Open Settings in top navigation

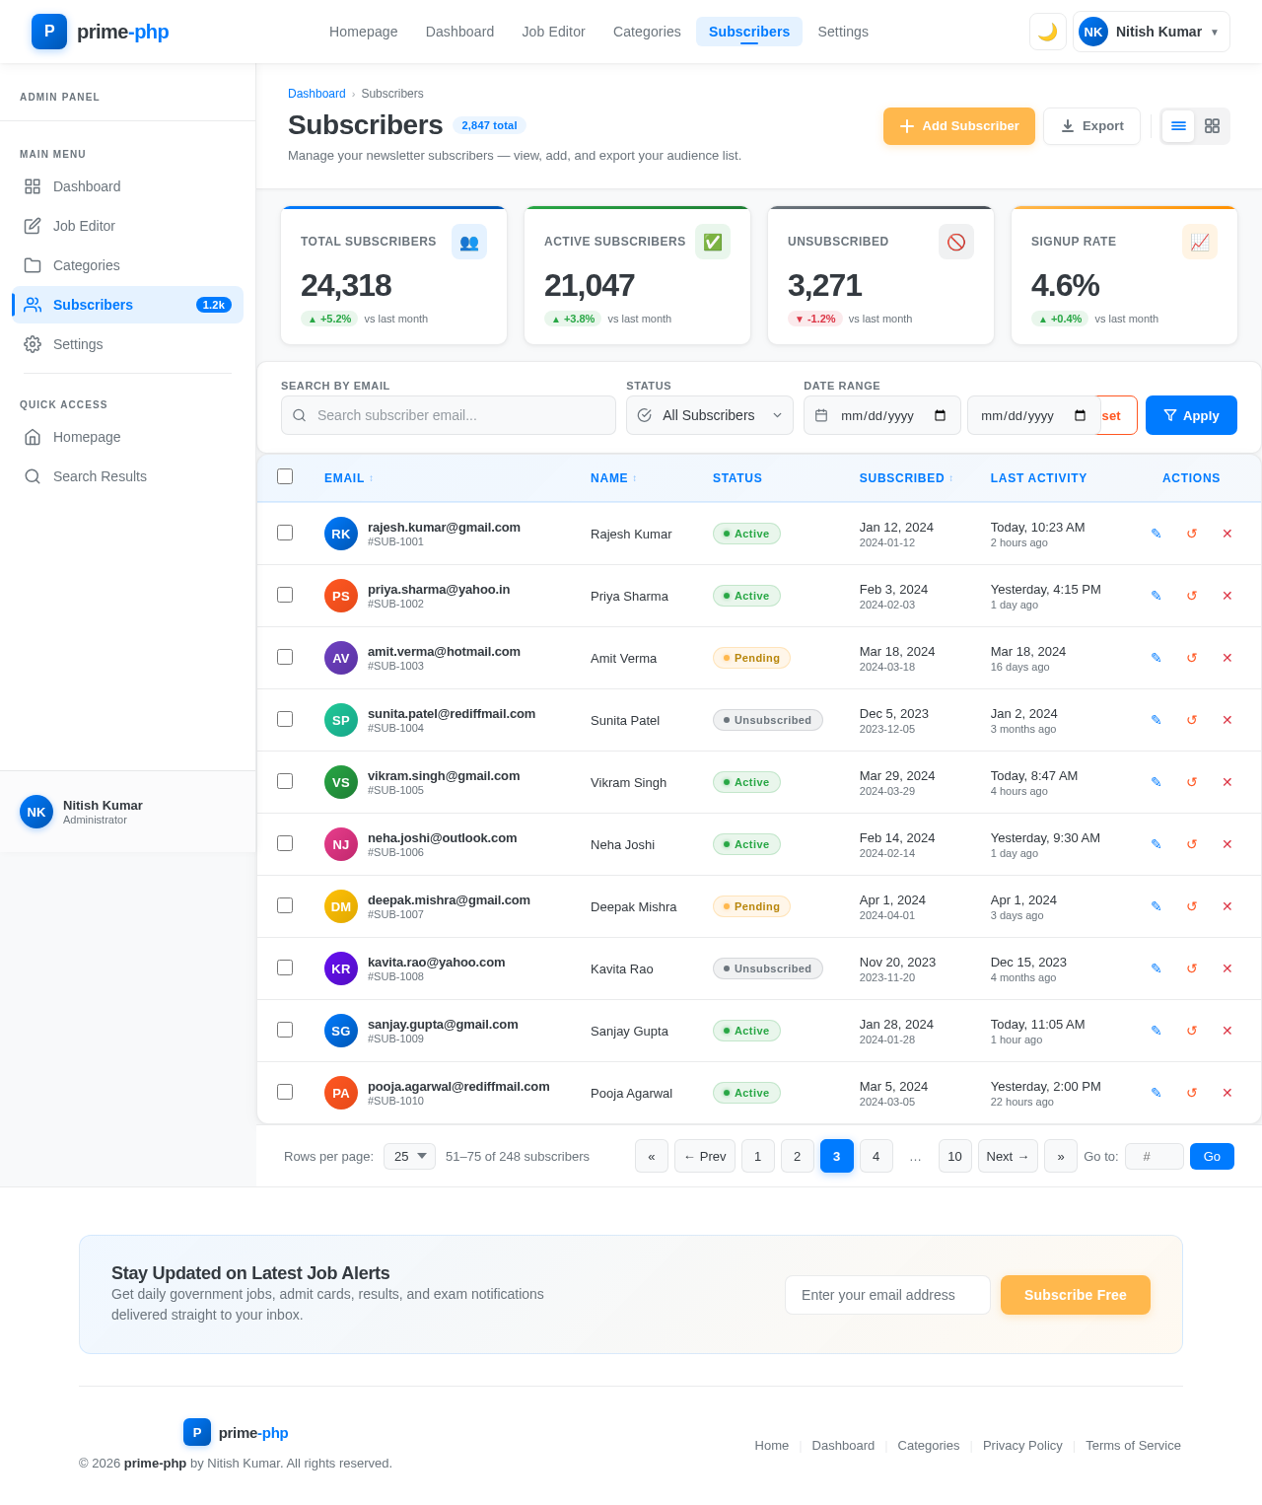843,32
